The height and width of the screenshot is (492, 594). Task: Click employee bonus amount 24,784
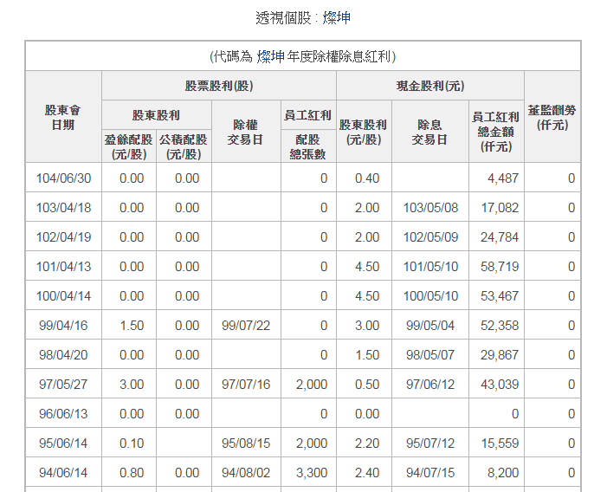(500, 237)
